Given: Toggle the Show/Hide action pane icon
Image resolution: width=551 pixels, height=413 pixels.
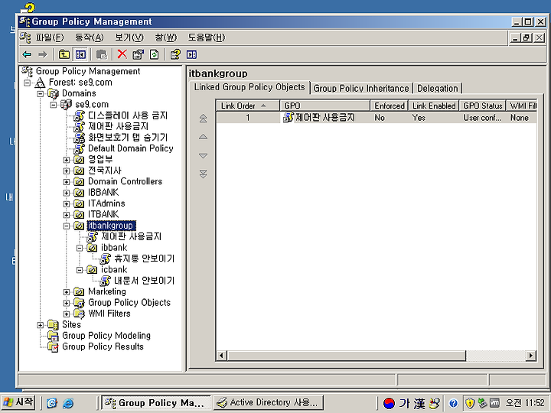Looking at the screenshot, I should [191, 54].
